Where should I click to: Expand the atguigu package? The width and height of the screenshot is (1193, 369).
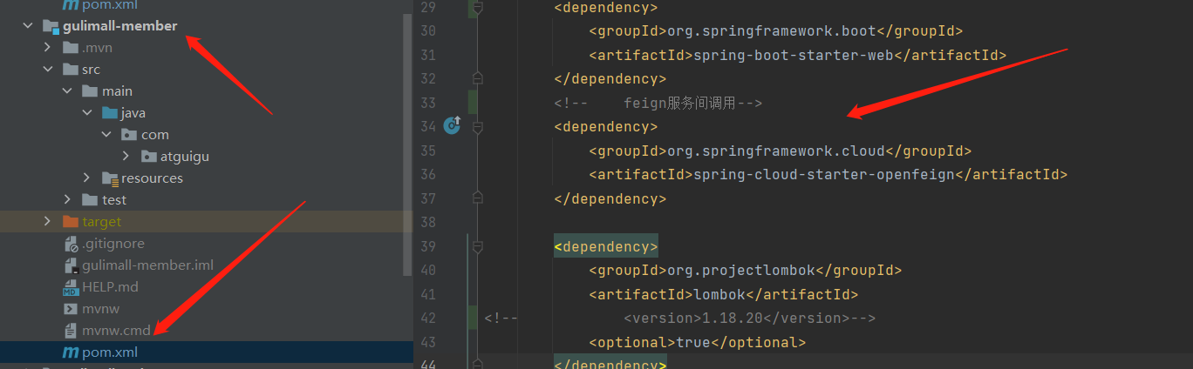126,157
